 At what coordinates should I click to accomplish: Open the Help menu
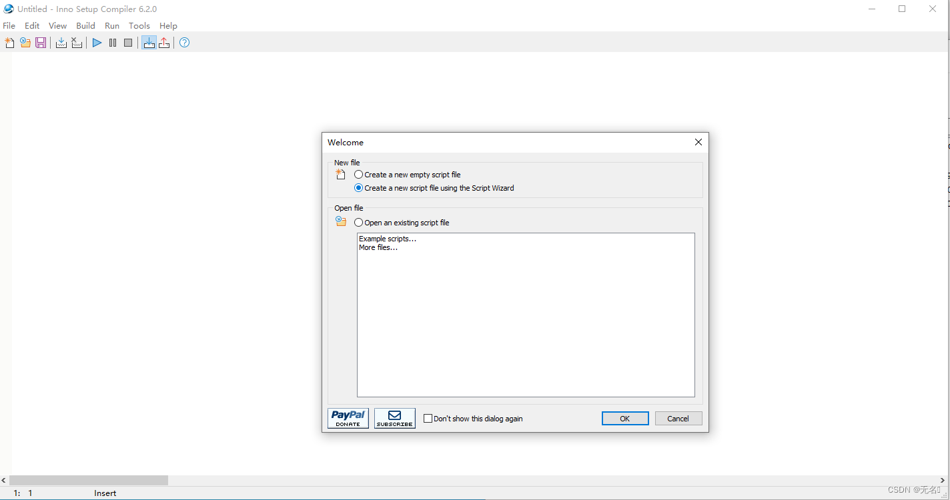168,25
